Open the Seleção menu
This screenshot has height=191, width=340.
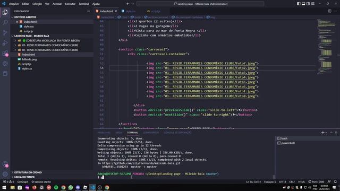37,4
